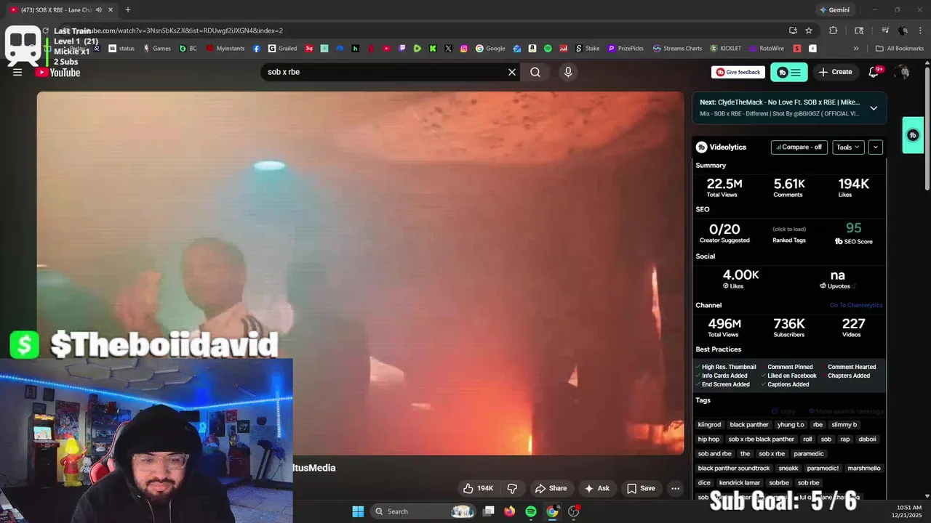
Task: Go to the YouTube home logo
Action: click(x=58, y=72)
